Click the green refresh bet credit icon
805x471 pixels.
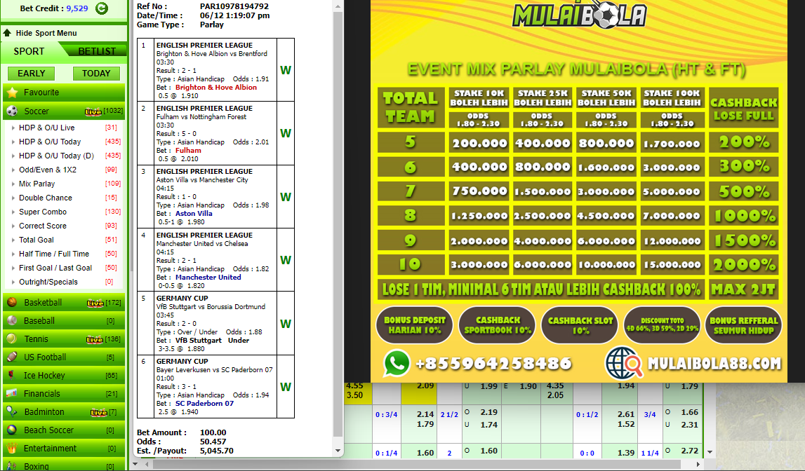pyautogui.click(x=102, y=8)
